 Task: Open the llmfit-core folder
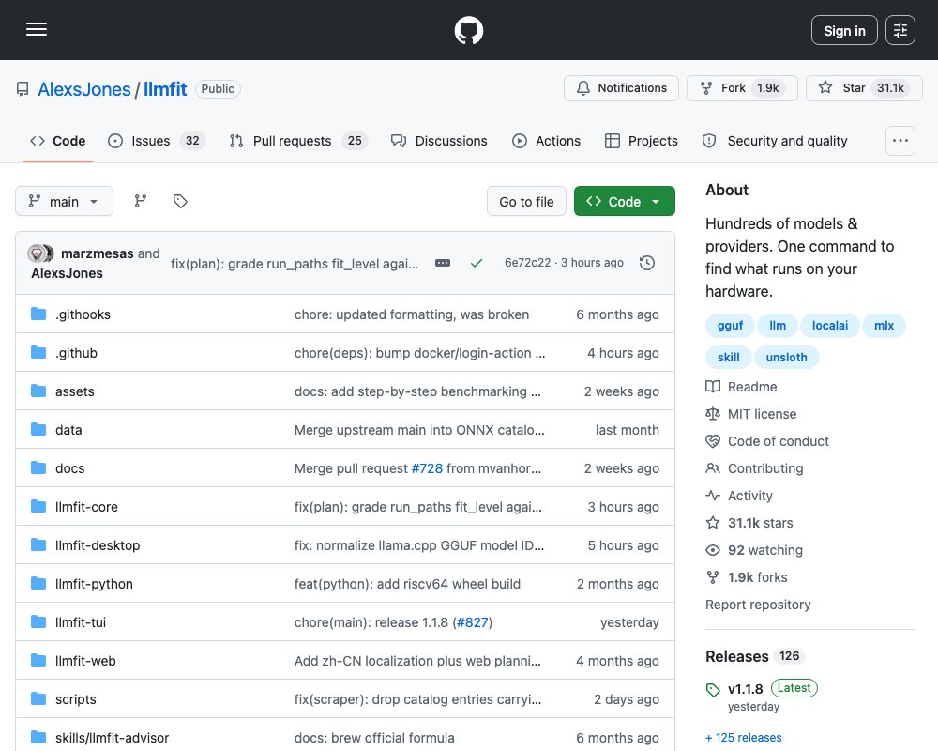click(86, 507)
